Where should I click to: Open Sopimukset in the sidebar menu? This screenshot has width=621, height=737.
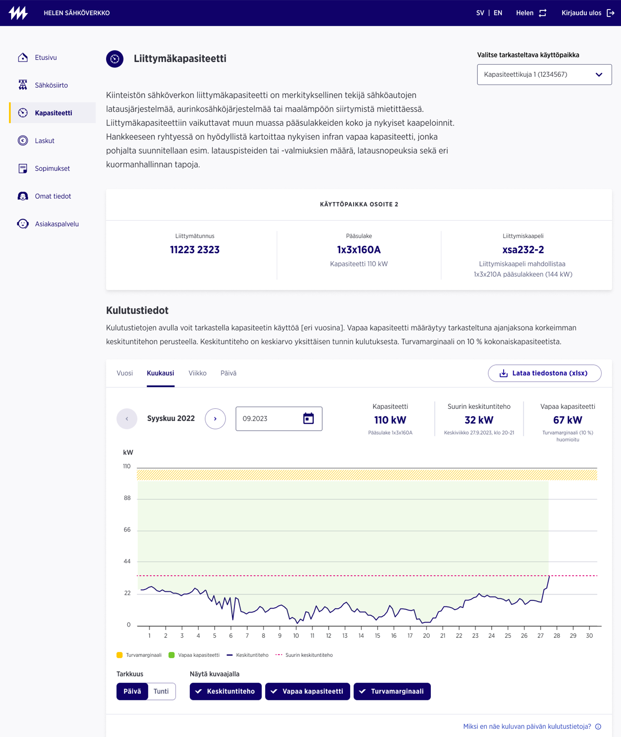[x=52, y=168]
